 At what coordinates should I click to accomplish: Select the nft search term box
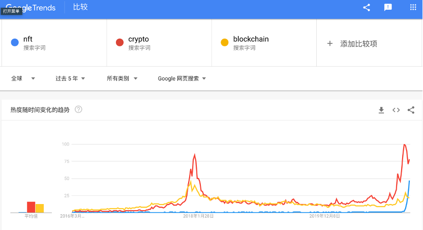coord(54,43)
